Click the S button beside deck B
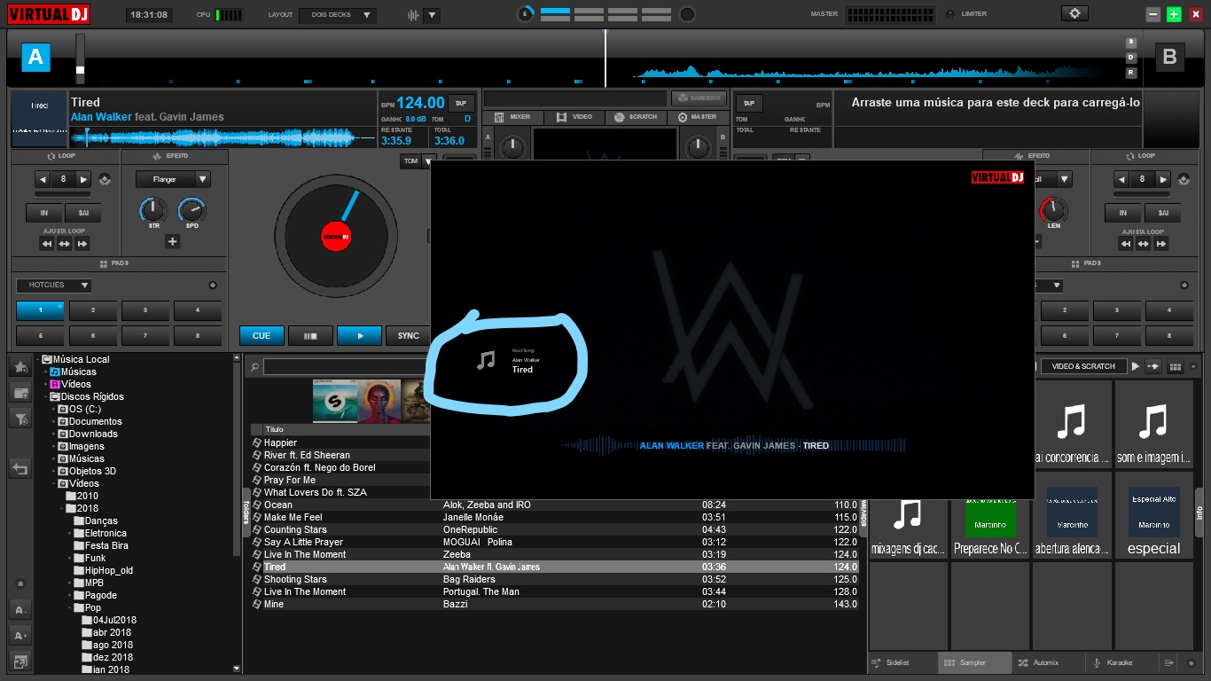Screen dimensions: 1211x681 coord(1131,43)
